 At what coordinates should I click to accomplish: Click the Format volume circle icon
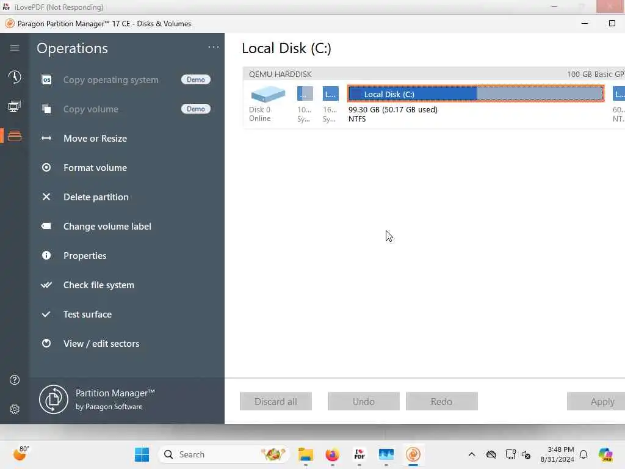(x=46, y=167)
